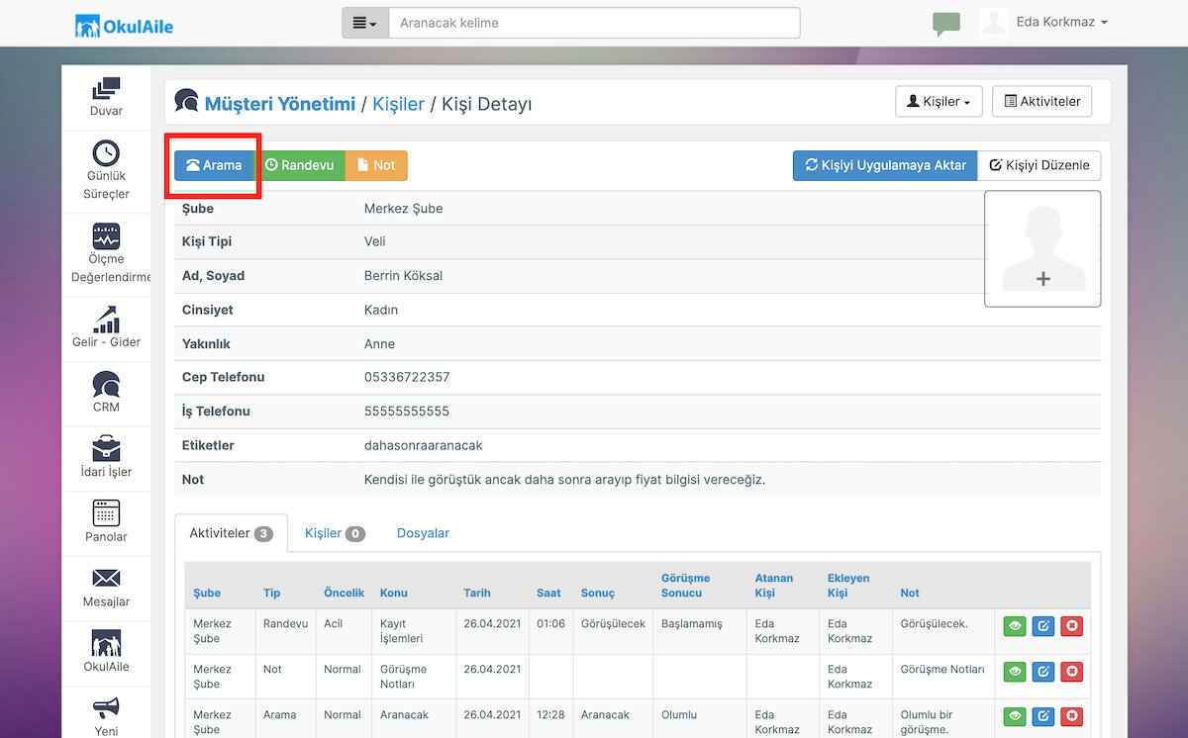Click the OkulAile logo
Image resolution: width=1188 pixels, height=738 pixels.
124,25
